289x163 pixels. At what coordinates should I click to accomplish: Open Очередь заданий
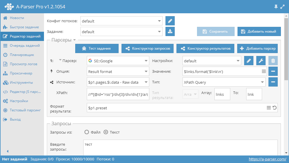click(x=22, y=45)
